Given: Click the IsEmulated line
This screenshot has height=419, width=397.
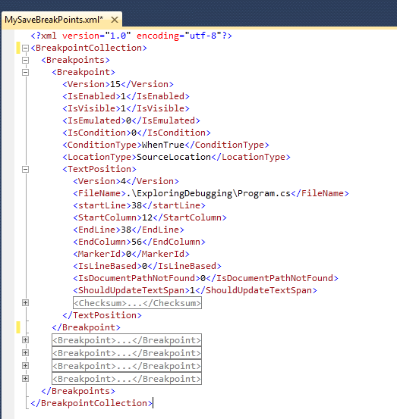Looking at the screenshot, I should (131, 120).
